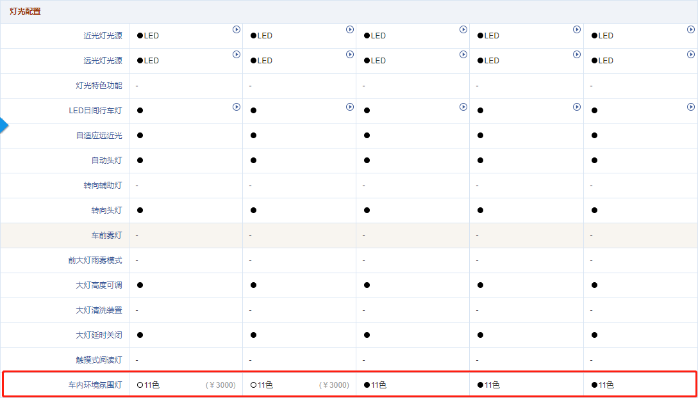Play the 远光灯光源 video in the second column

click(x=350, y=54)
